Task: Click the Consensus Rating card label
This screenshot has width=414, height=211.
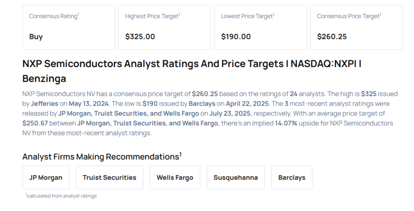Action: pyautogui.click(x=54, y=16)
